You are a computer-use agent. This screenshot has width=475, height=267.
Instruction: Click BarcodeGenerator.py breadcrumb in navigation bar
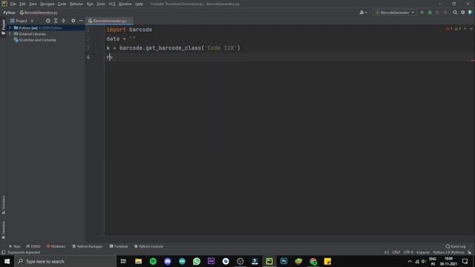coord(39,13)
